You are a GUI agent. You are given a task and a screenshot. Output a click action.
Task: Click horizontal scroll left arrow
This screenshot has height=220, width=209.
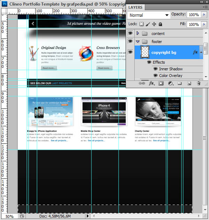(94, 216)
